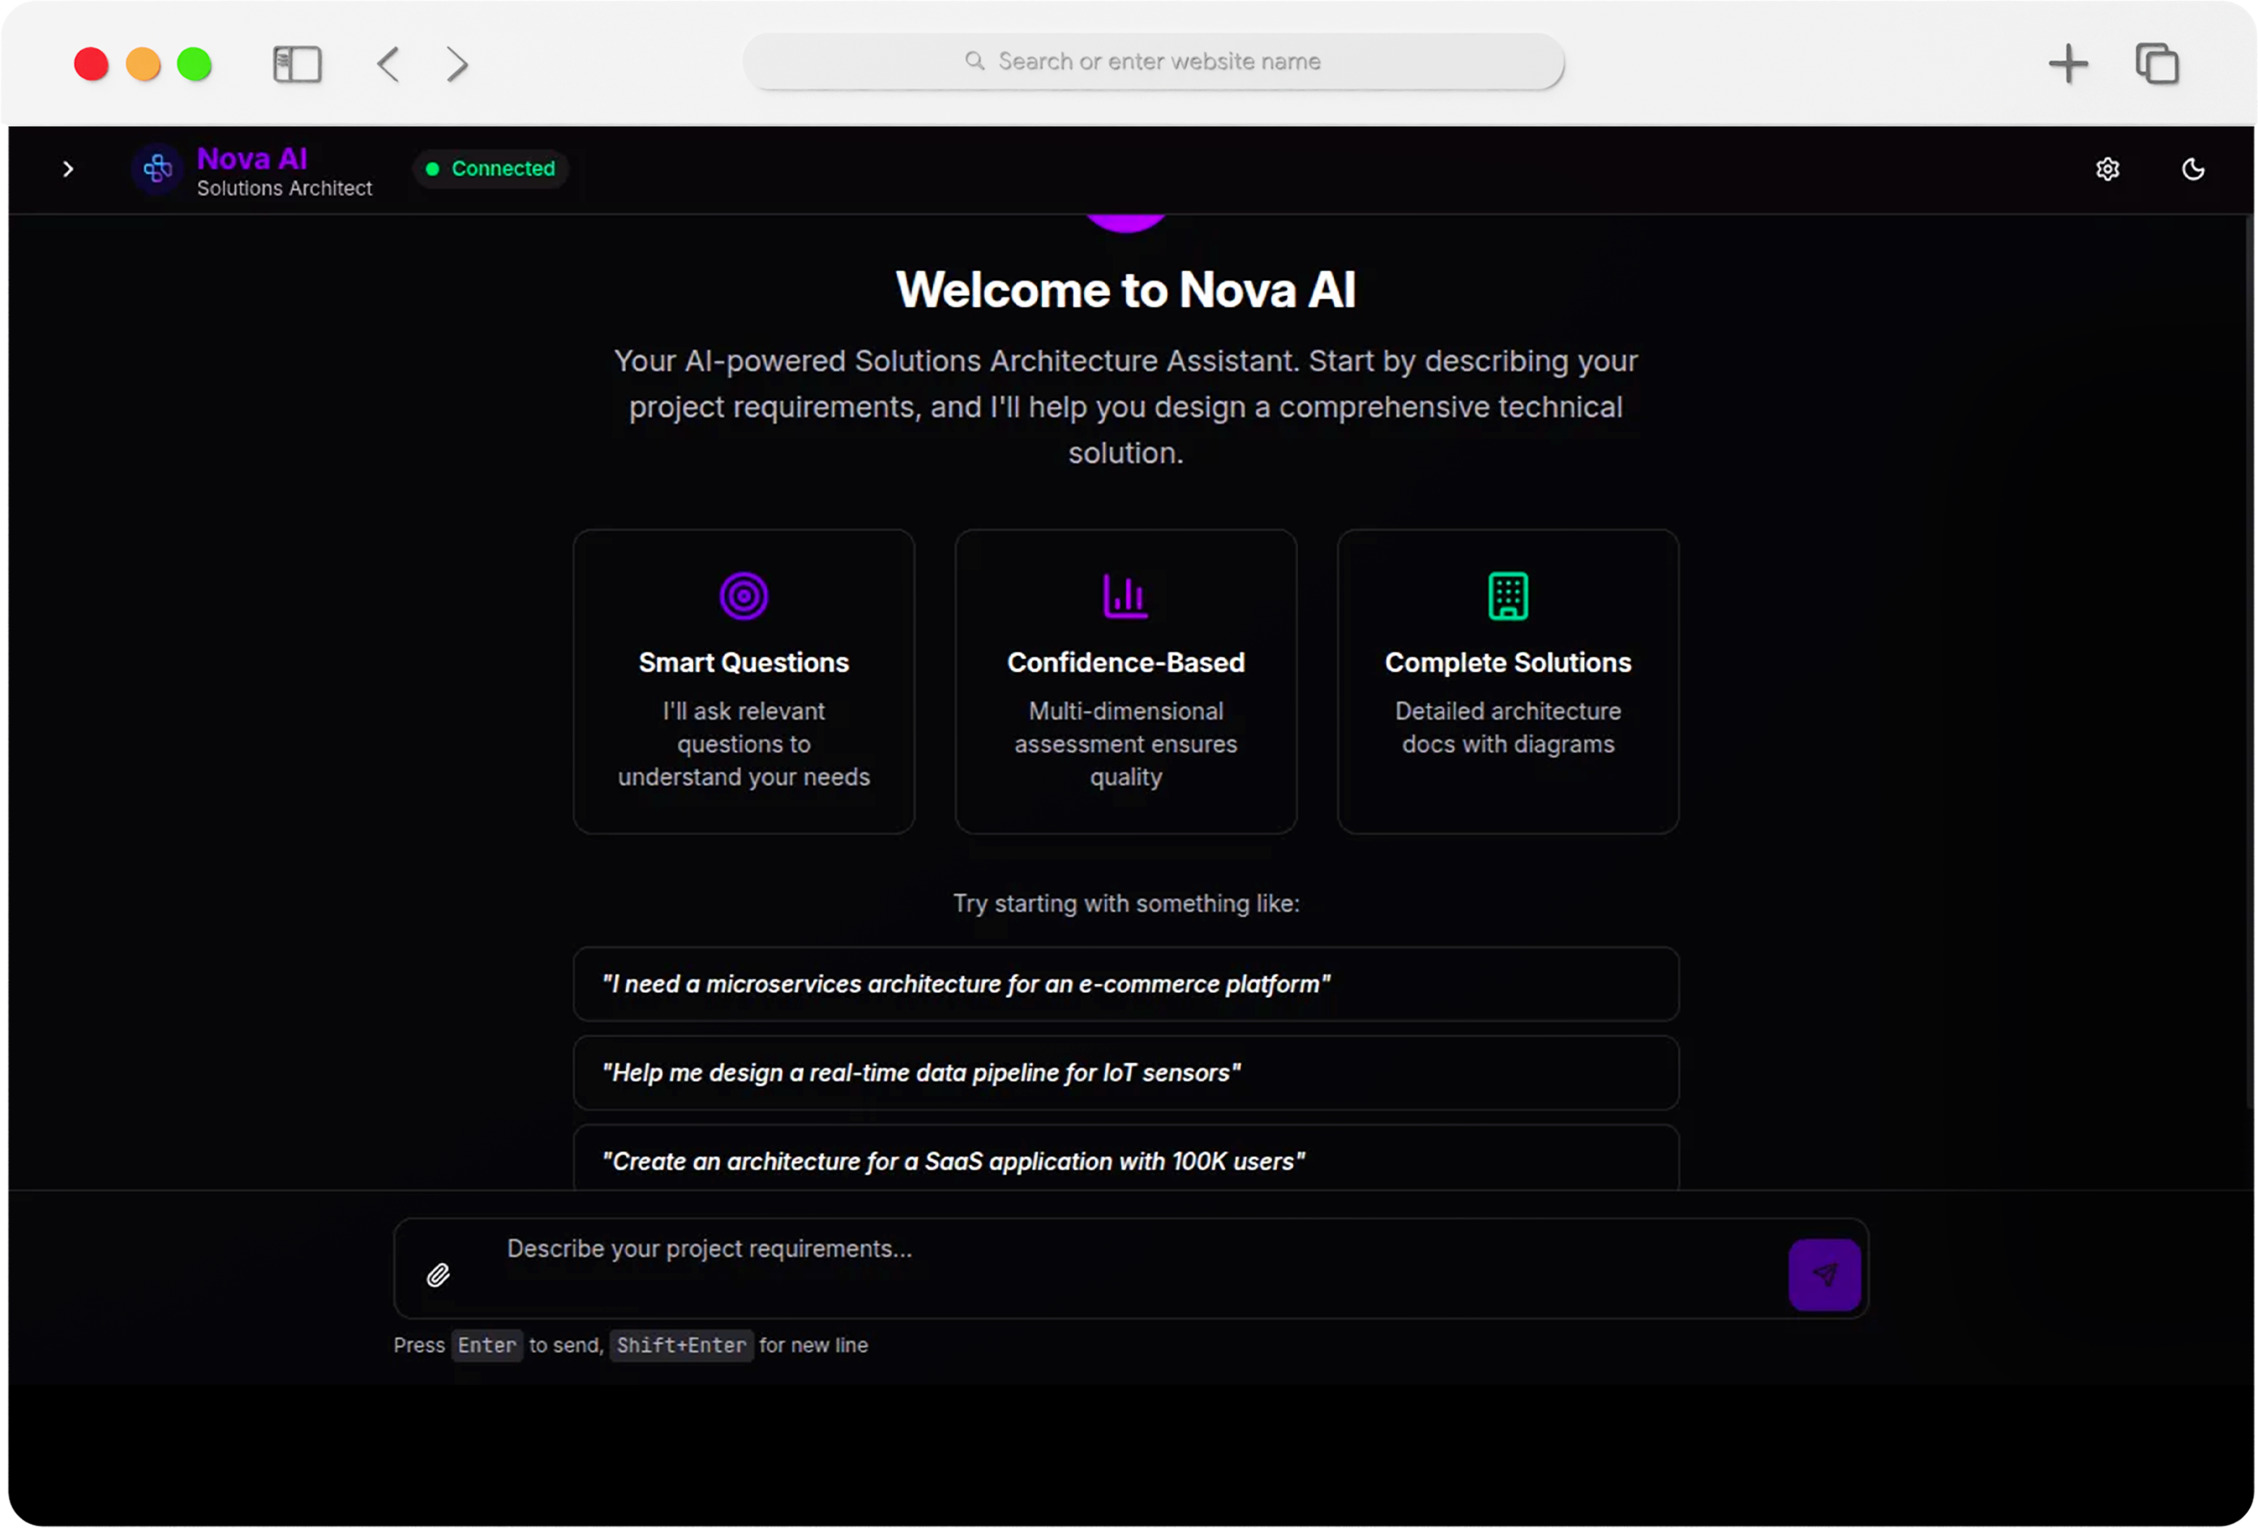Click the Confidence-Based chart icon
The width and height of the screenshot is (2258, 1528).
coord(1125,596)
